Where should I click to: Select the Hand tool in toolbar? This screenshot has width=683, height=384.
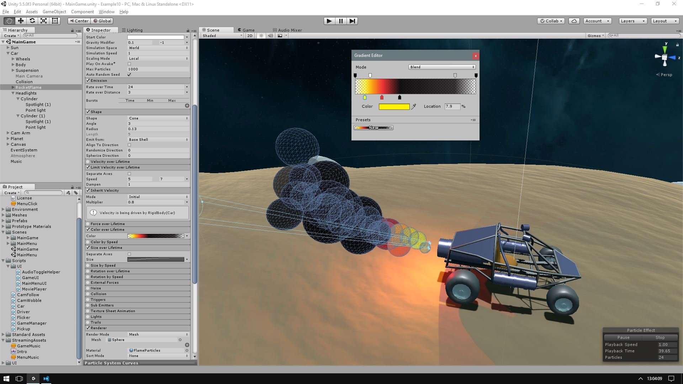(9, 21)
